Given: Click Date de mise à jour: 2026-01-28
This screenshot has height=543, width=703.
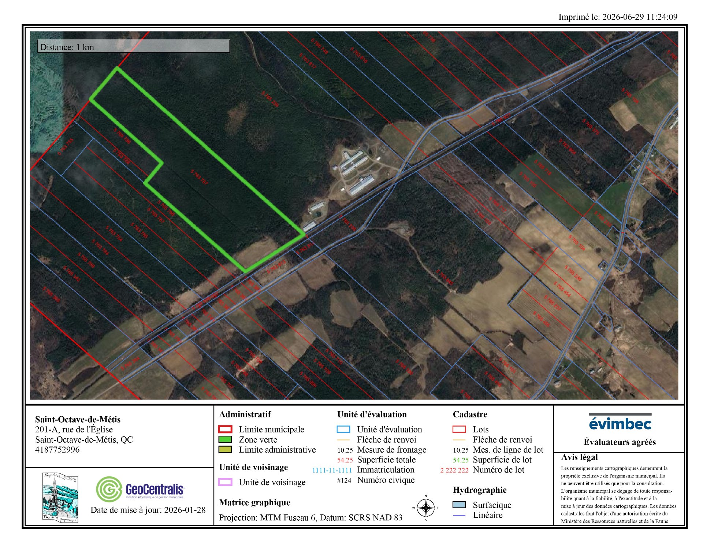Looking at the screenshot, I should (x=148, y=510).
